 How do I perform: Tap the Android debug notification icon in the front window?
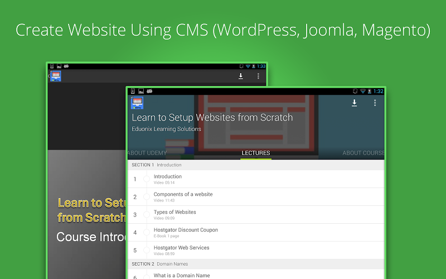pos(149,91)
